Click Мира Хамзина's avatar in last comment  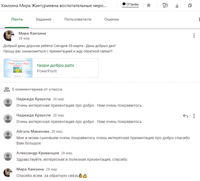[8, 172]
